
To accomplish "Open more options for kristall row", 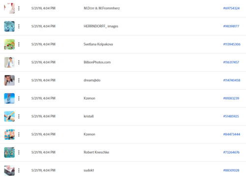I will (19, 116).
